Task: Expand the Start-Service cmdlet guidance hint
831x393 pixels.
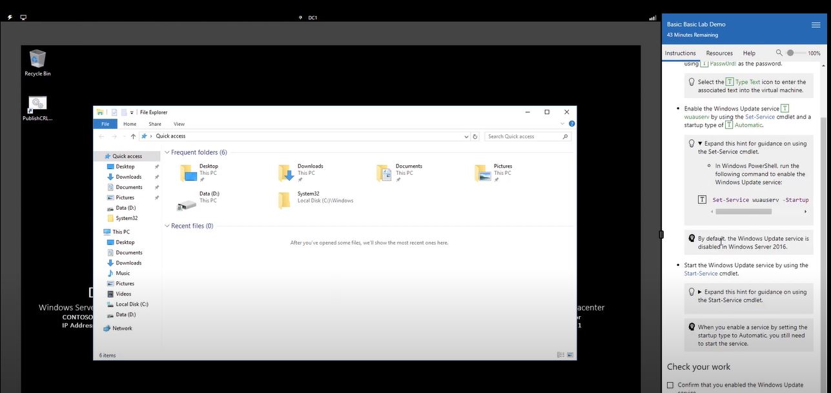Action: [x=699, y=292]
